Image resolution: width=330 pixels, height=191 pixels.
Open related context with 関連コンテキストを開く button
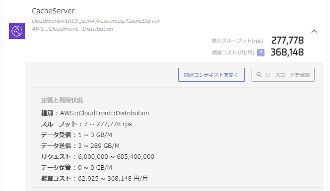tap(211, 75)
